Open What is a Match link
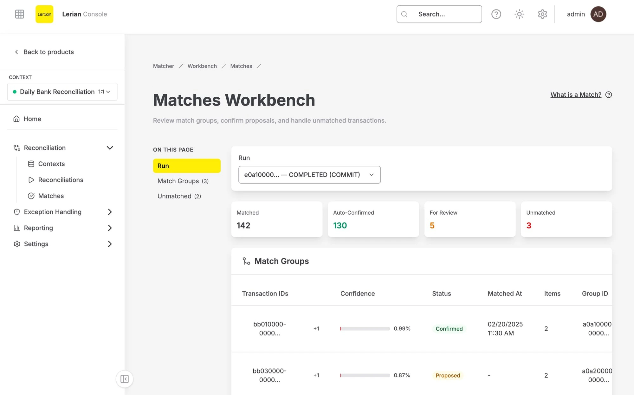 576,95
